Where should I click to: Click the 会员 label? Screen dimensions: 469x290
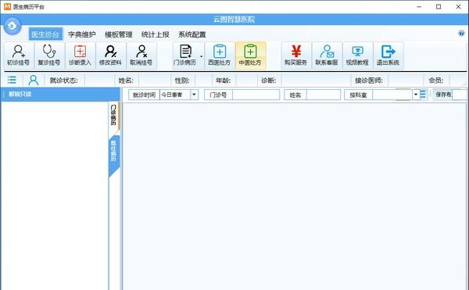coord(436,81)
